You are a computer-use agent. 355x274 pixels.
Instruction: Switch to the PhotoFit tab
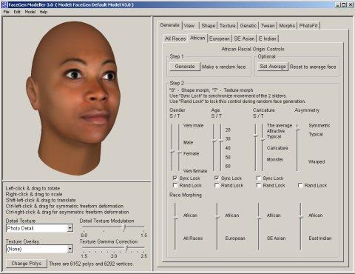[308, 26]
